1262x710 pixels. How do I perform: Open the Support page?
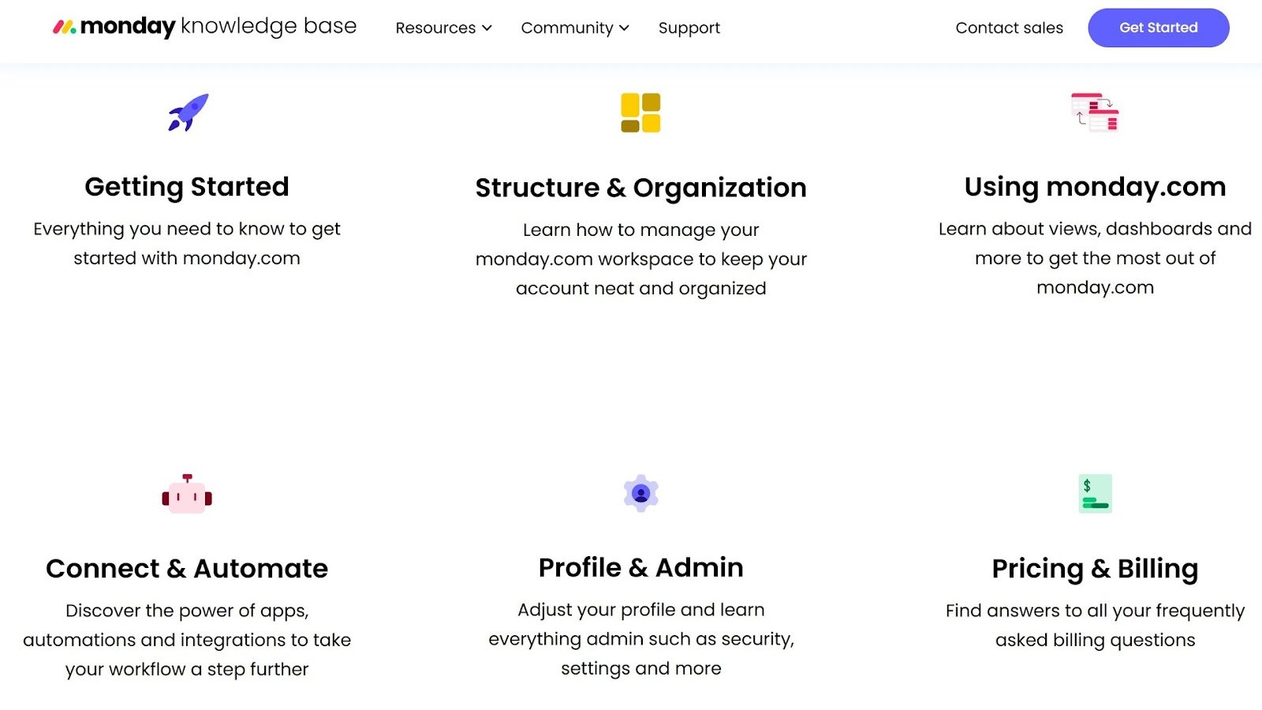689,28
